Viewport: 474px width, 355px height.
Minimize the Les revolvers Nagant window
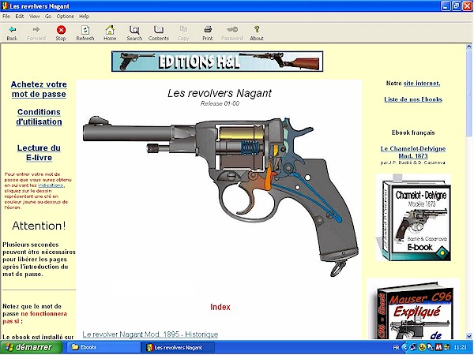click(x=446, y=6)
